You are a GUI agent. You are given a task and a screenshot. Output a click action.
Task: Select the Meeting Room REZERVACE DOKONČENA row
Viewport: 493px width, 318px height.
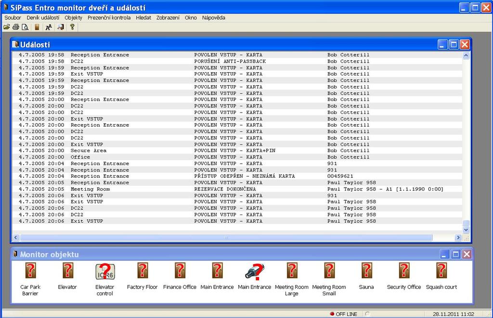pos(237,189)
